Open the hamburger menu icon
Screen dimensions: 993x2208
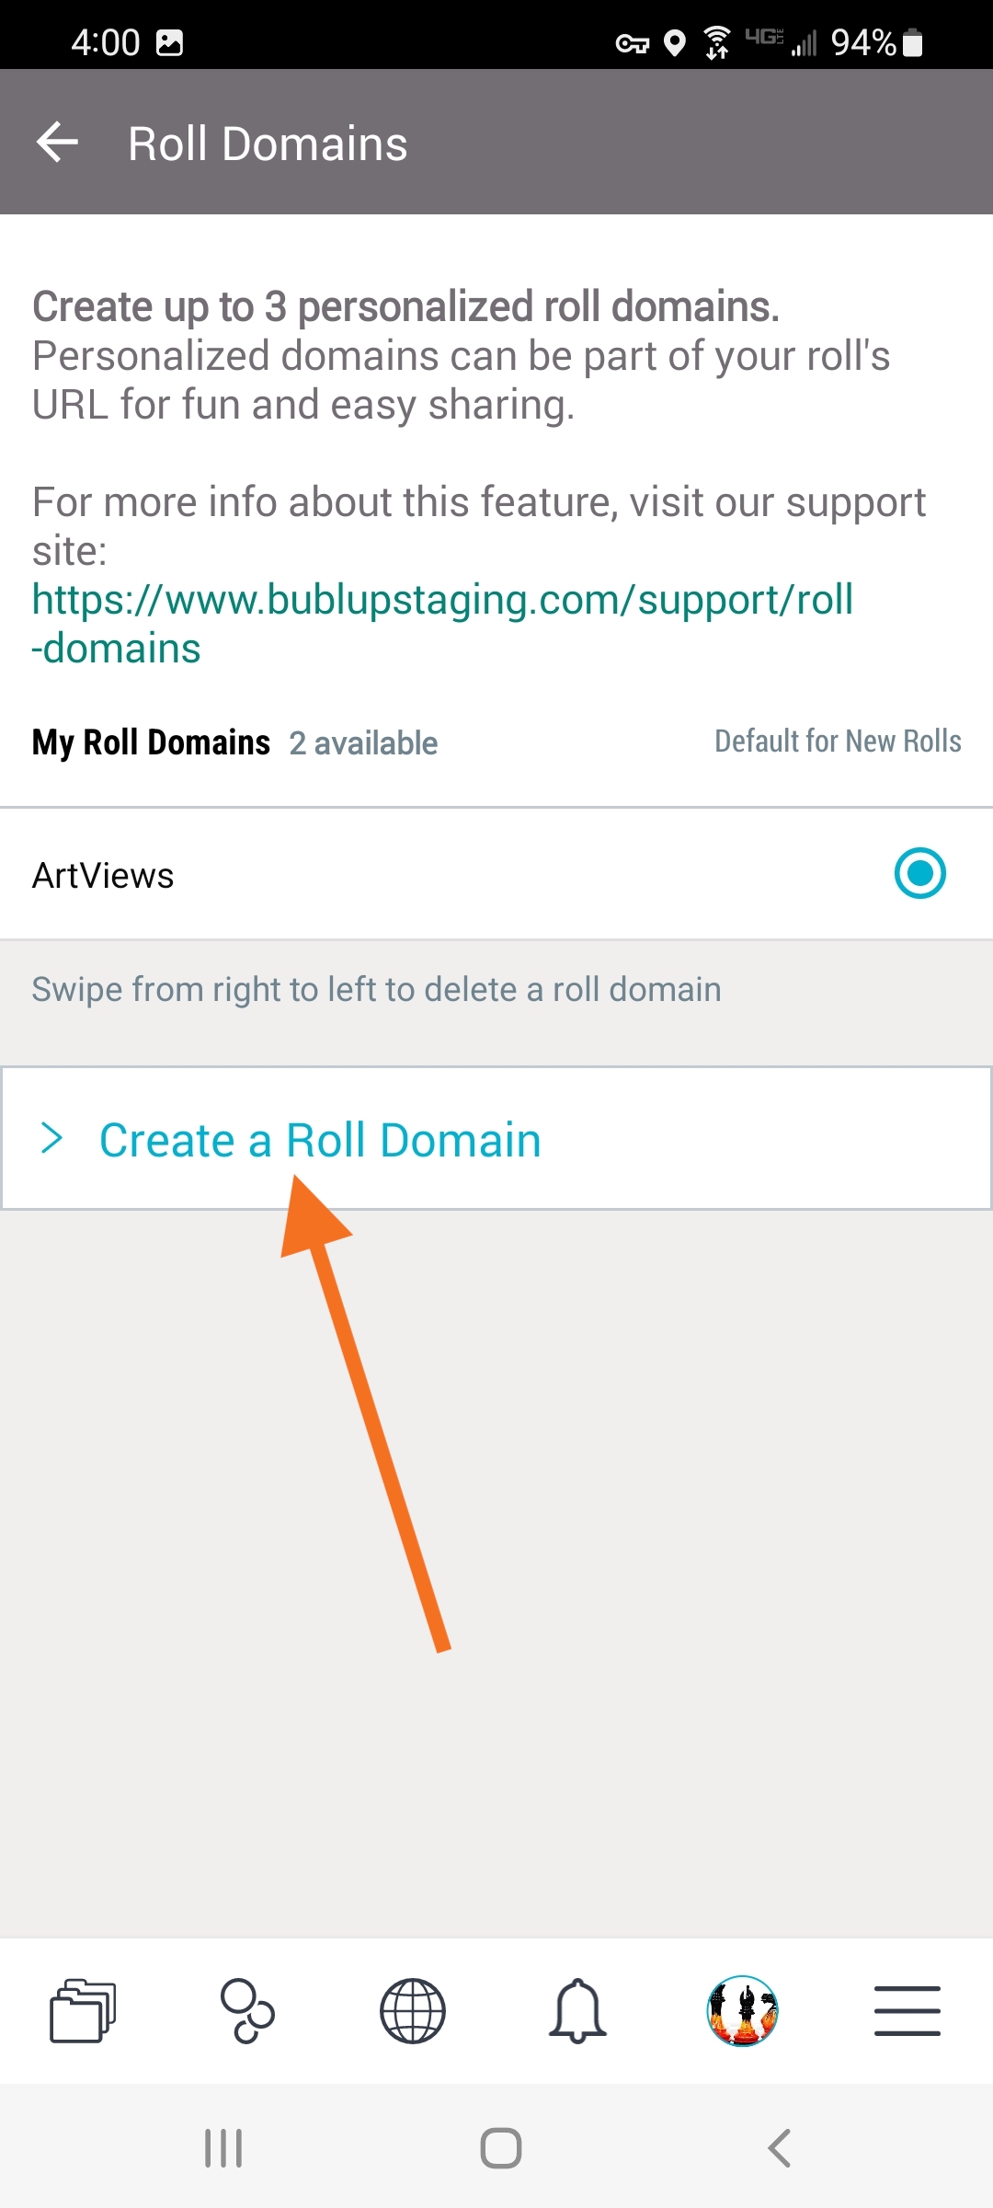(x=907, y=2010)
